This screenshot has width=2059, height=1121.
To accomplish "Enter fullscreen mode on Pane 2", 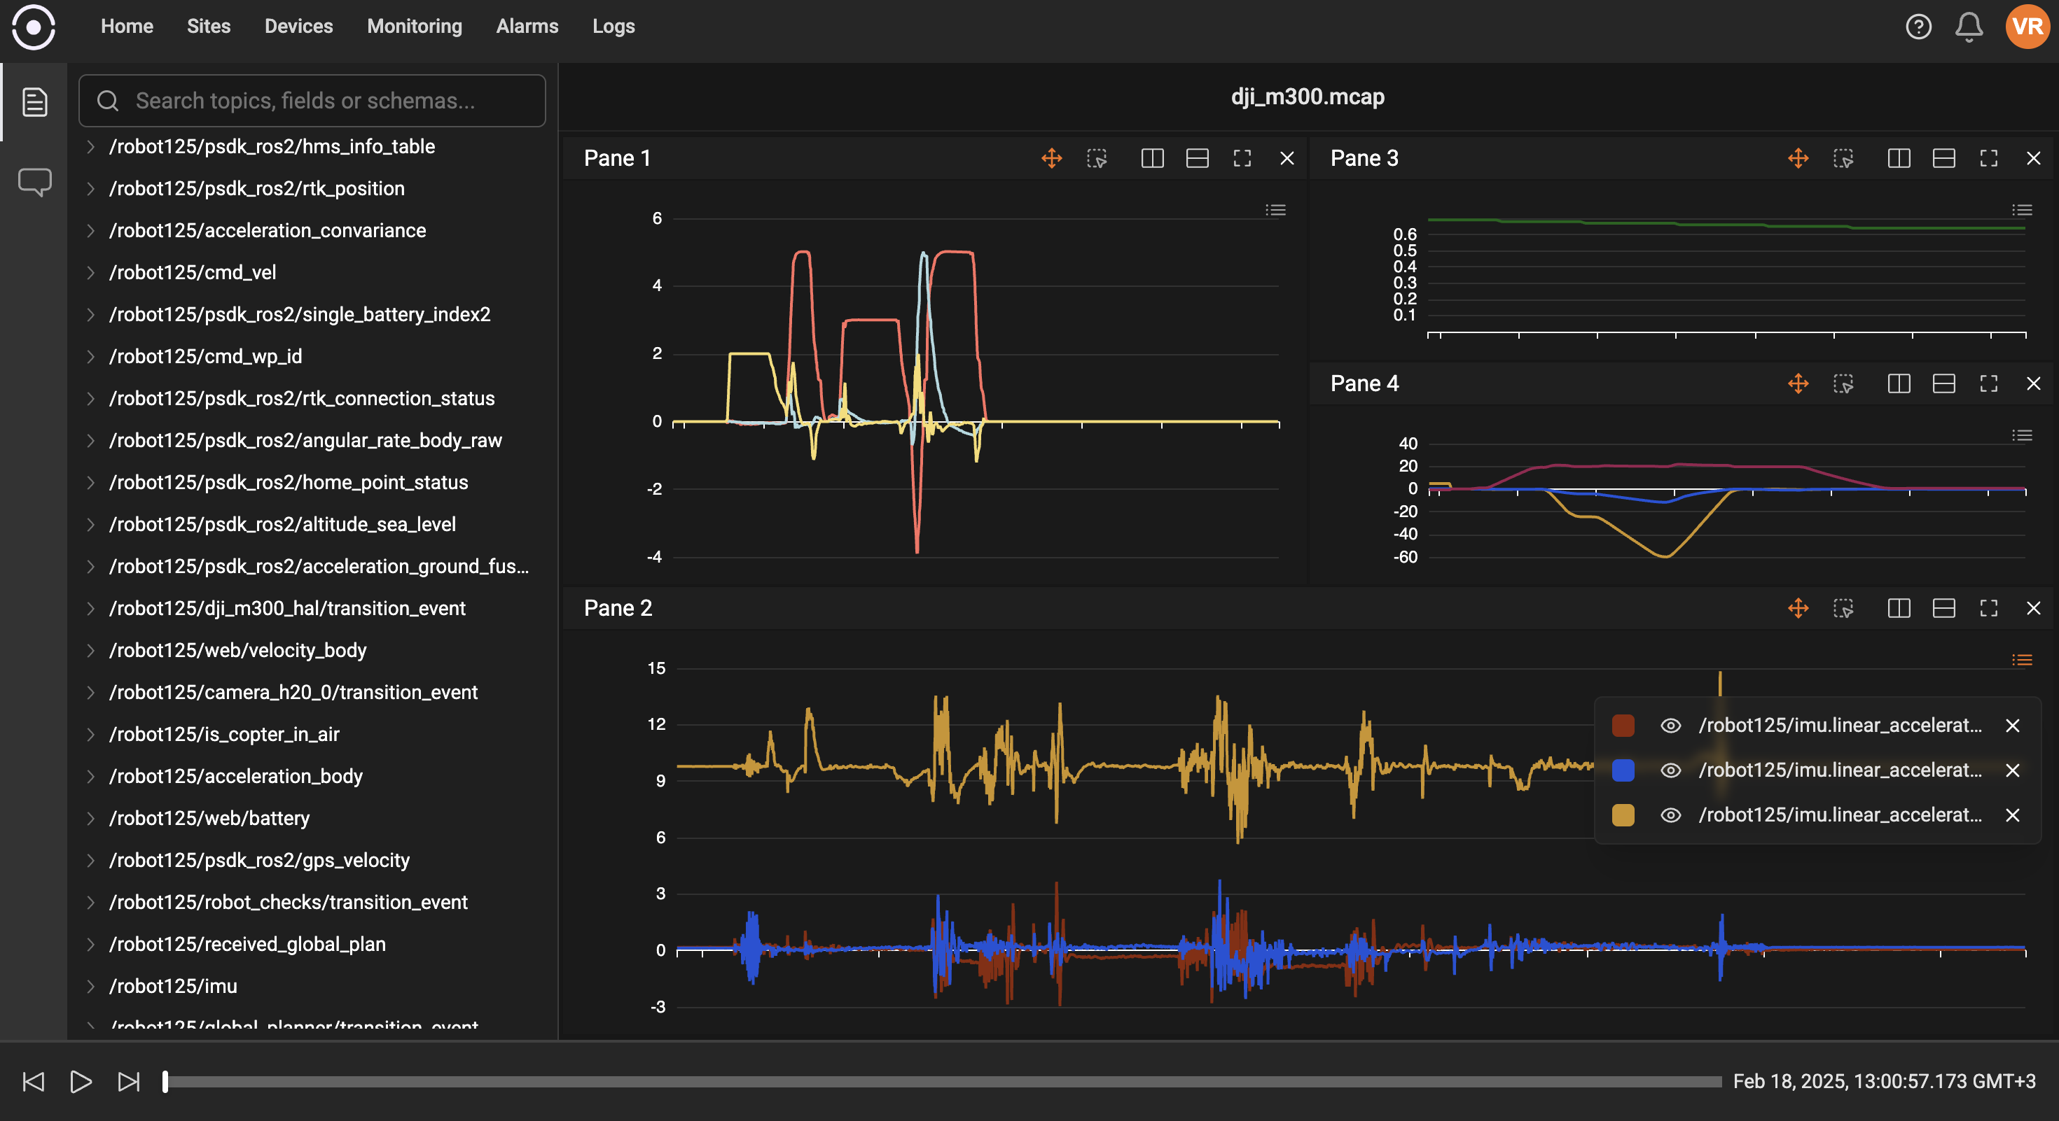I will [x=1988, y=607].
